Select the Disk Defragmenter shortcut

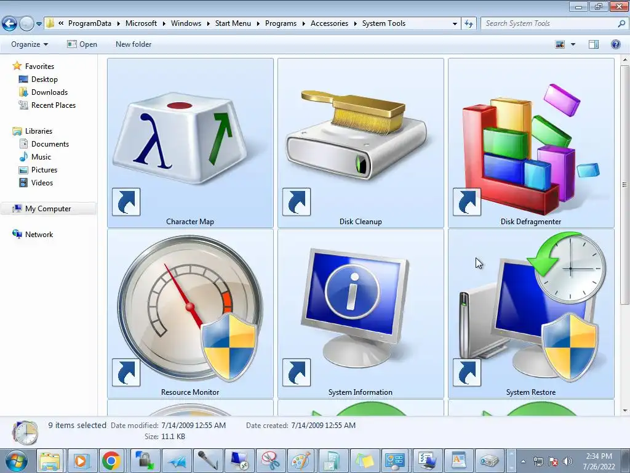(531, 143)
